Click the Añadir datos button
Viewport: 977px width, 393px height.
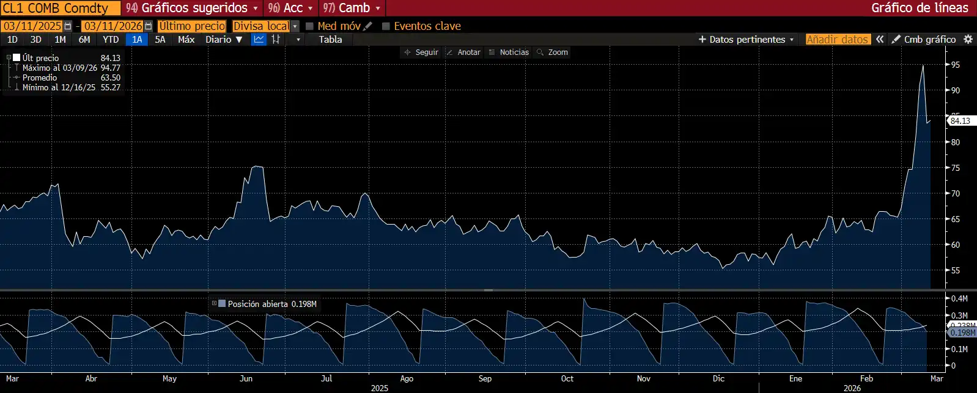click(x=837, y=40)
